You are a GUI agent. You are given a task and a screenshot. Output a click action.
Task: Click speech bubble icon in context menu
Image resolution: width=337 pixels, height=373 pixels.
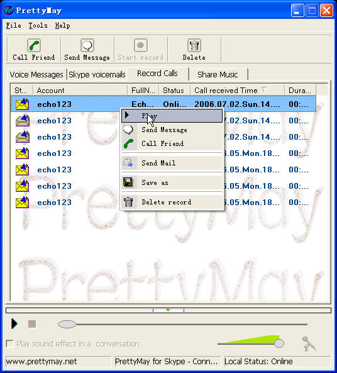click(x=128, y=130)
